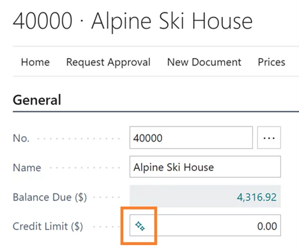Open the Home menu
Viewport: 299px width, 249px height.
[x=35, y=62]
